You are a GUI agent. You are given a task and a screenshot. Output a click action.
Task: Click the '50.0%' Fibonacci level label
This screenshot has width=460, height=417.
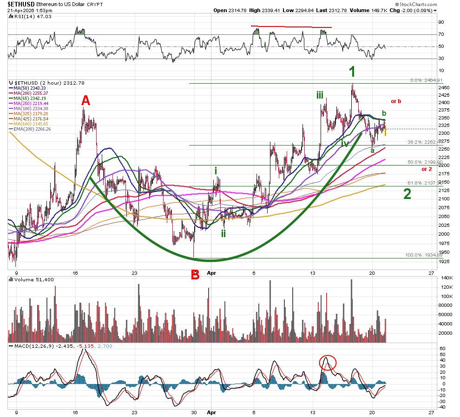tap(425, 162)
